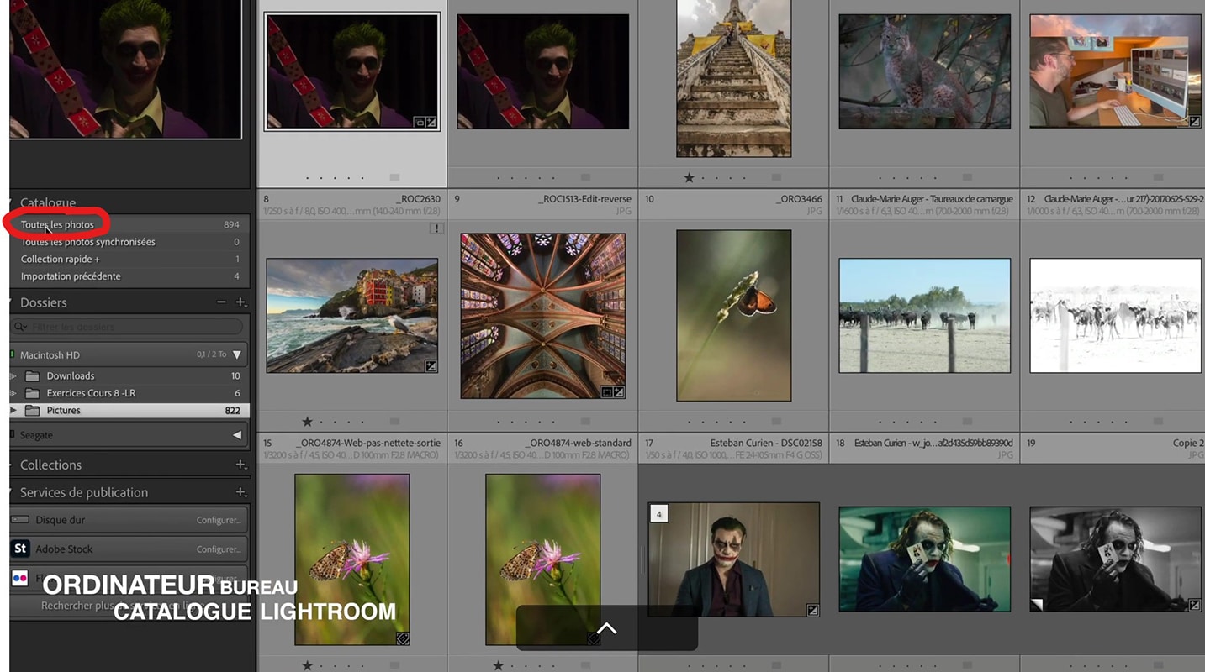Click adjustments badge on the black-and-white Joker thumbnail
The width and height of the screenshot is (1205, 672).
click(1194, 605)
